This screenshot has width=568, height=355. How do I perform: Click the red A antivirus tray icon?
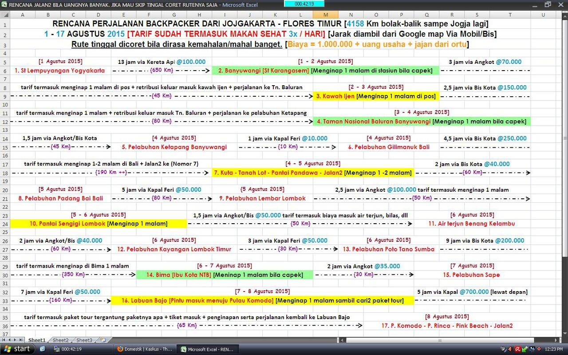[x=518, y=349]
